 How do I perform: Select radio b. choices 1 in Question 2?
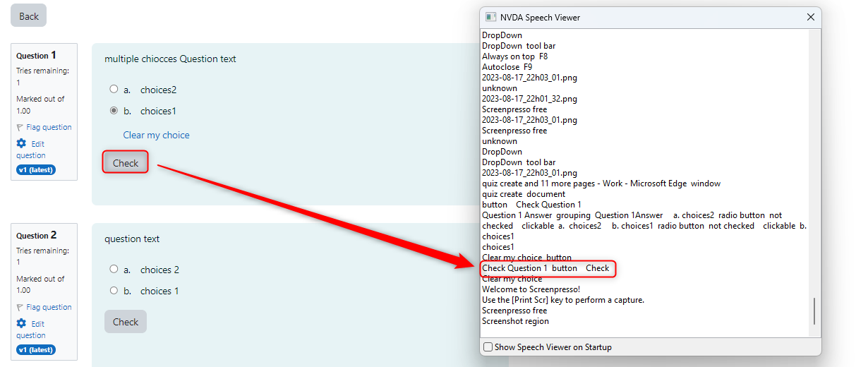pos(114,290)
